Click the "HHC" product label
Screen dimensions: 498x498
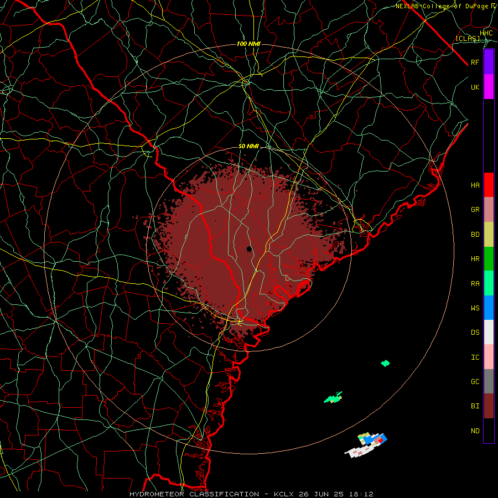(486, 33)
